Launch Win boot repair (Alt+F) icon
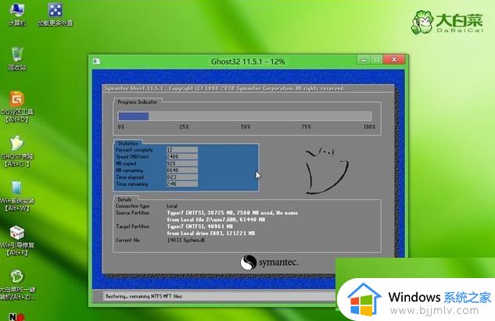The height and width of the screenshot is (321, 495). pyautogui.click(x=17, y=241)
